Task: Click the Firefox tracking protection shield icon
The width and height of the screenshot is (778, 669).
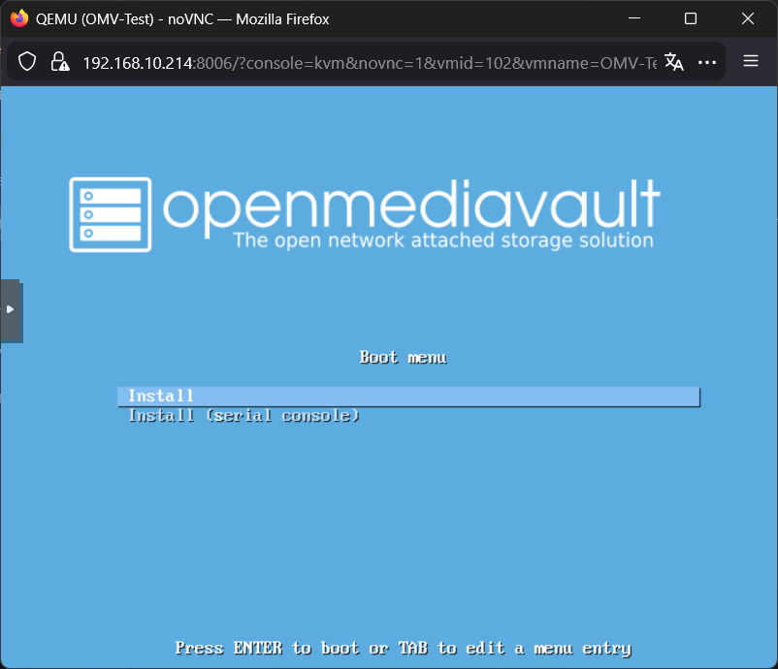Action: coord(27,62)
